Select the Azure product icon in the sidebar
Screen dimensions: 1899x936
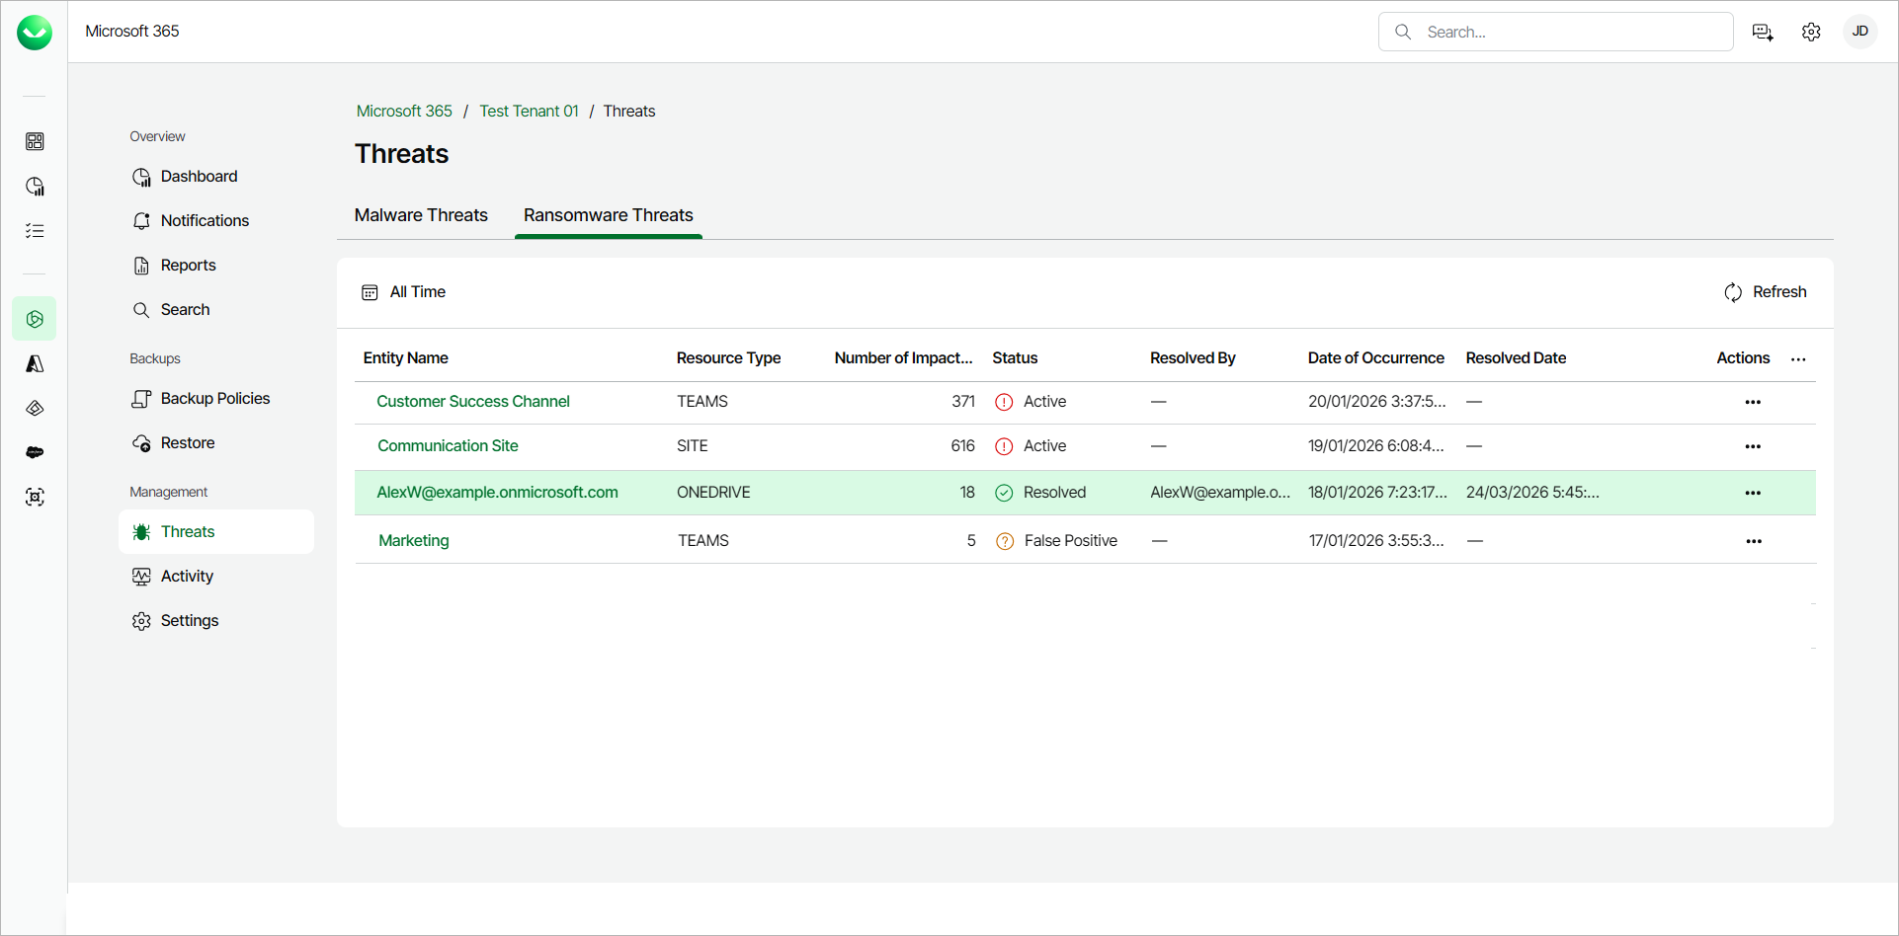[35, 363]
